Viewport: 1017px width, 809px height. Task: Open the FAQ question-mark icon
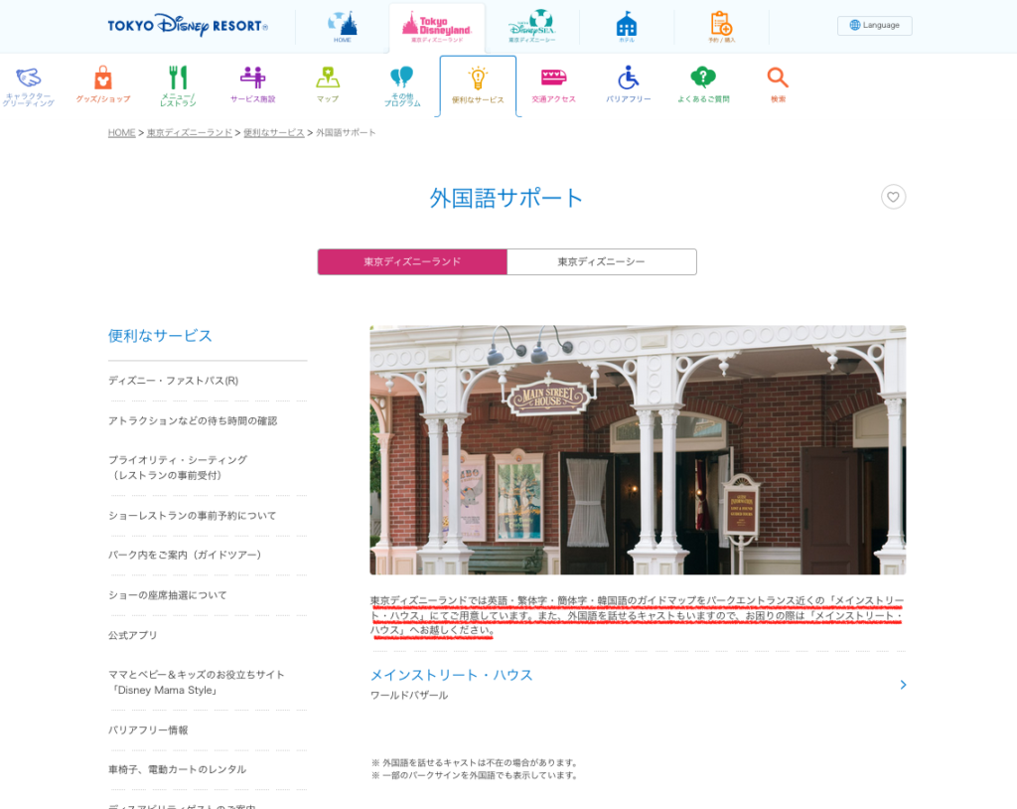(x=703, y=79)
